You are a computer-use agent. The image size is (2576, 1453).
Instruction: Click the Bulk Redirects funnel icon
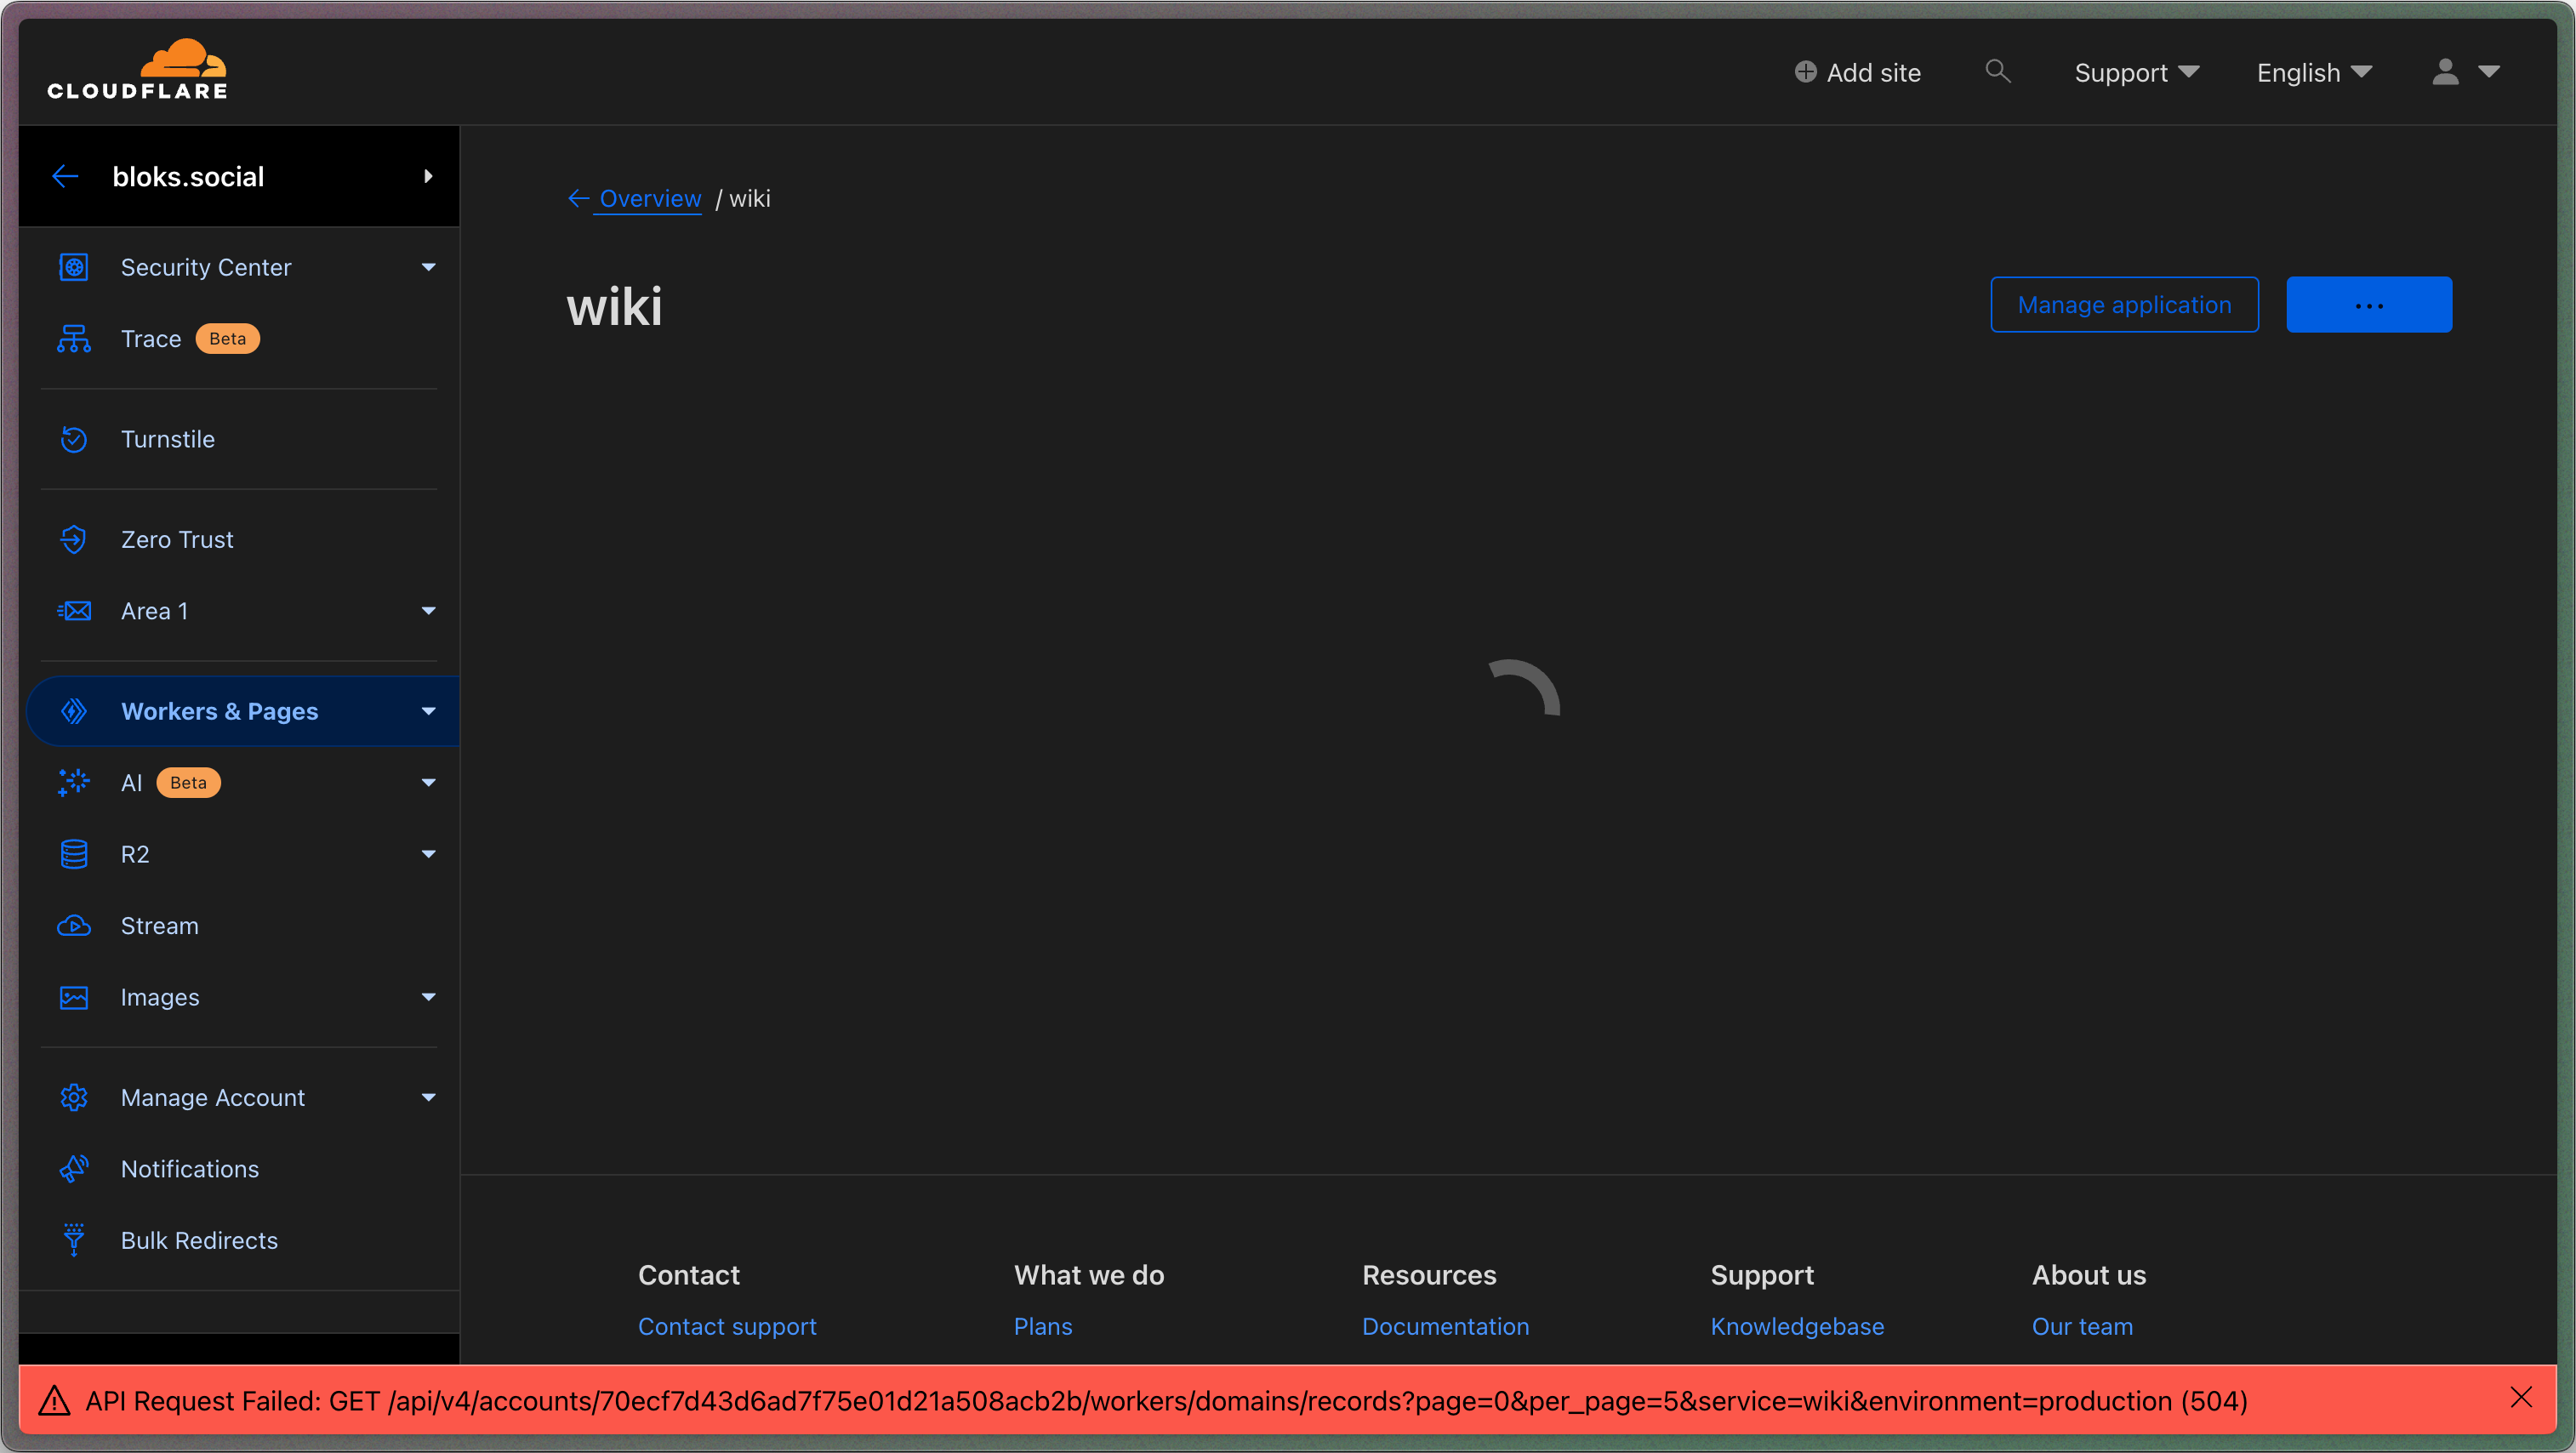(74, 1240)
